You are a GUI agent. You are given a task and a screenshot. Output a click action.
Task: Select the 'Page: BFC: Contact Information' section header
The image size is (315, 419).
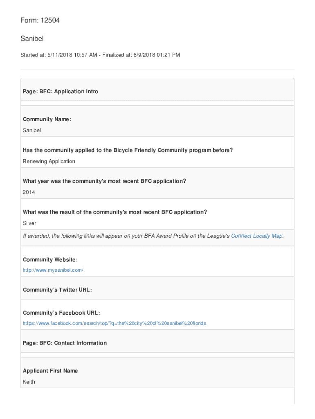[x=65, y=343]
